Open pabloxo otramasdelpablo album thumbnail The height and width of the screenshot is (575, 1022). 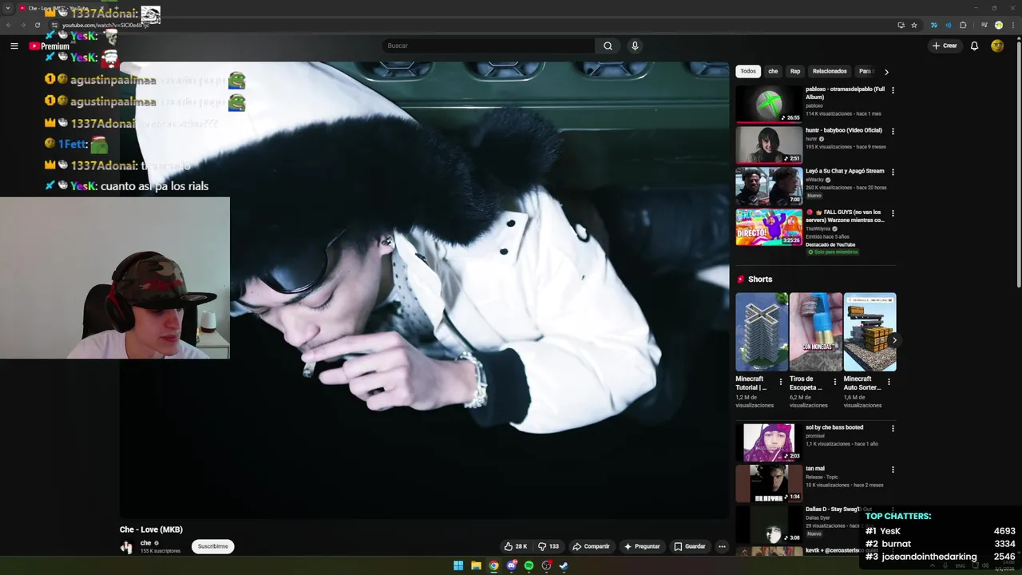[769, 104]
